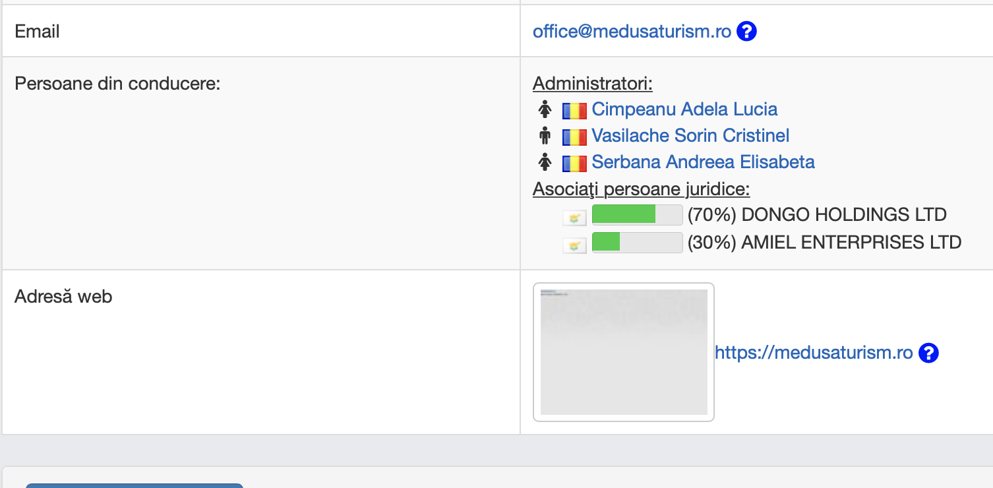Click the help icon beside the email address
This screenshot has height=488, width=993.
point(746,31)
